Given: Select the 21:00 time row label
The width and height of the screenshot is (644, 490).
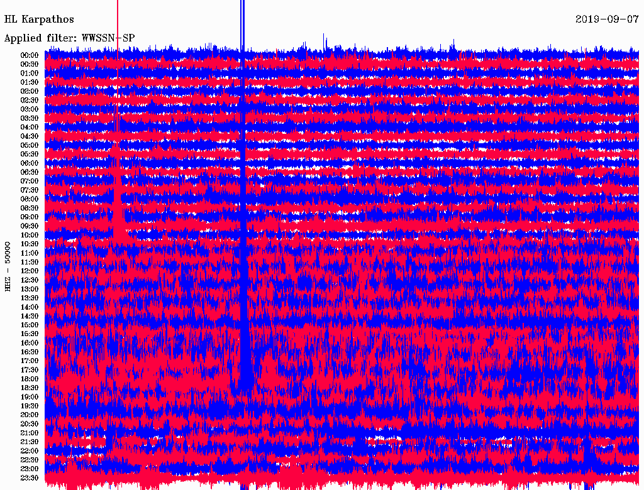Looking at the screenshot, I should (30, 433).
